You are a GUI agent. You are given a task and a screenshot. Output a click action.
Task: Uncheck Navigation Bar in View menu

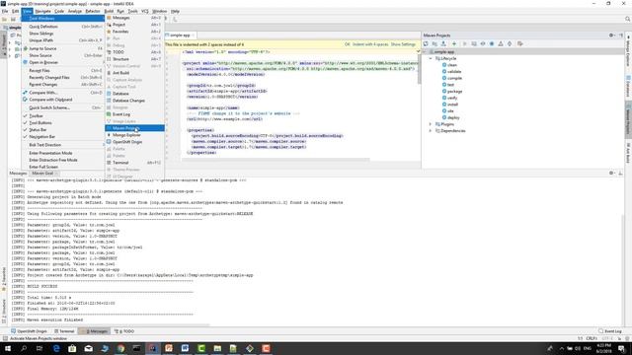click(x=63, y=137)
